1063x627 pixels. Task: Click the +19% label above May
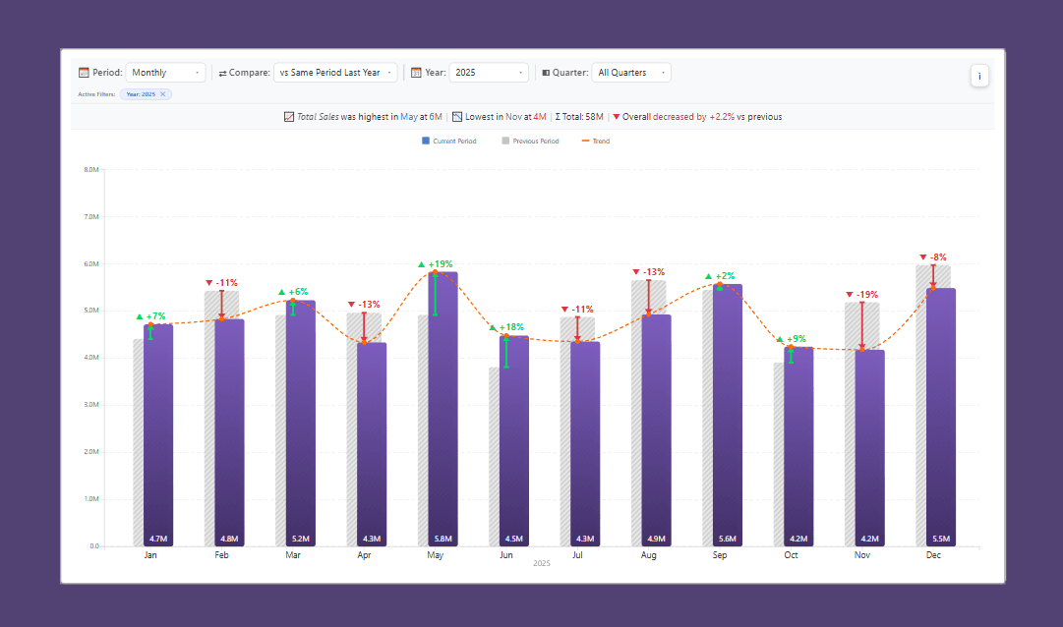[x=441, y=264]
